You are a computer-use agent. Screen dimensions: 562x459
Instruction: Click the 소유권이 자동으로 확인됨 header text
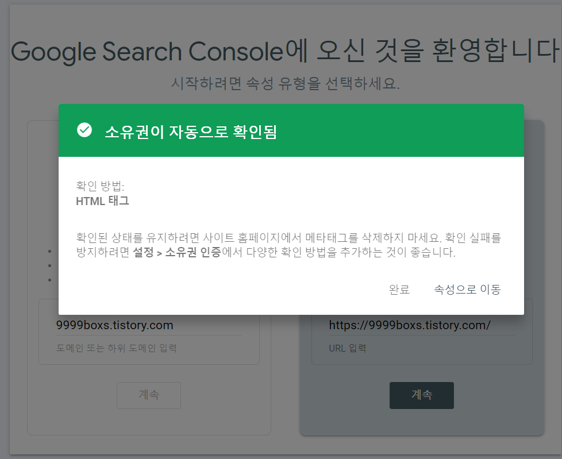click(x=191, y=132)
